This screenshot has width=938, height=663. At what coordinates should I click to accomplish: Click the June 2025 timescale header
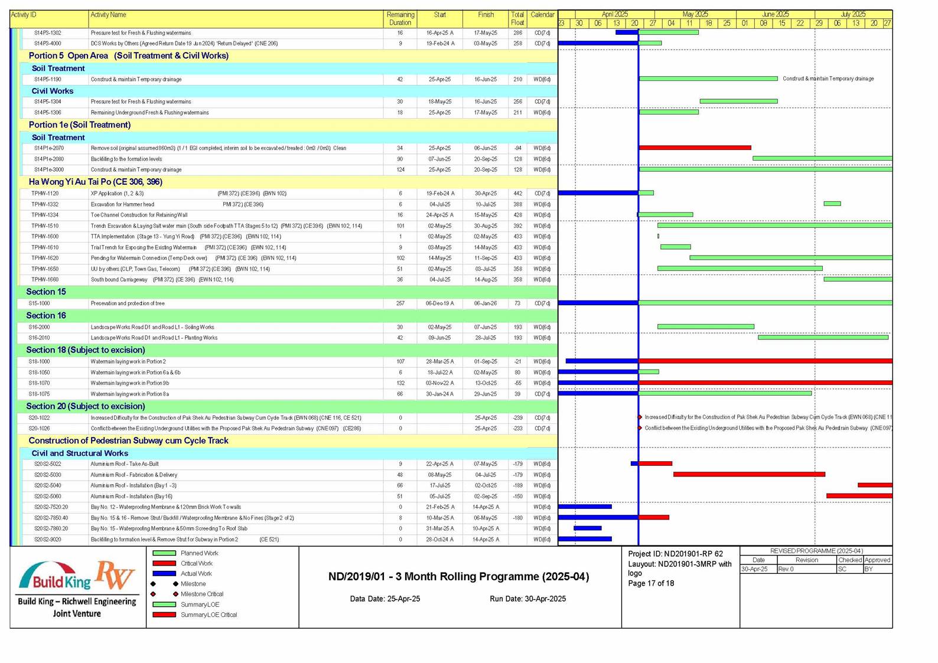(x=776, y=14)
